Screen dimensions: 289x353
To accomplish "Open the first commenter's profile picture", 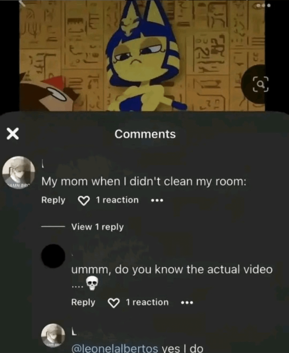I will click(19, 173).
